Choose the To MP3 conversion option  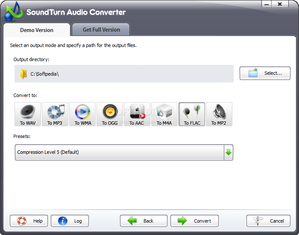point(55,114)
